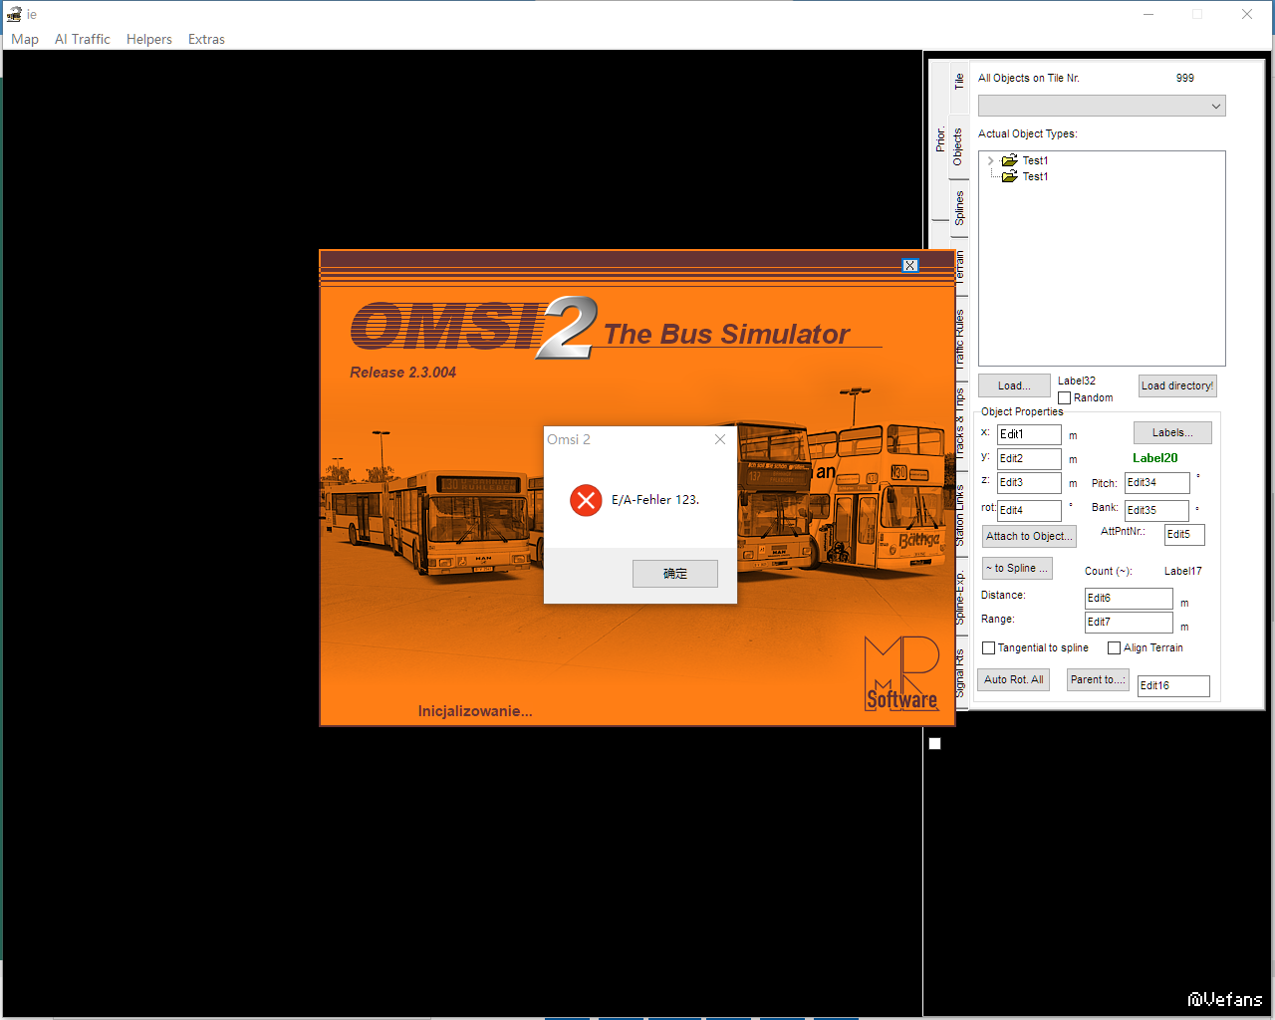Switch to the Splines tab

click(958, 207)
